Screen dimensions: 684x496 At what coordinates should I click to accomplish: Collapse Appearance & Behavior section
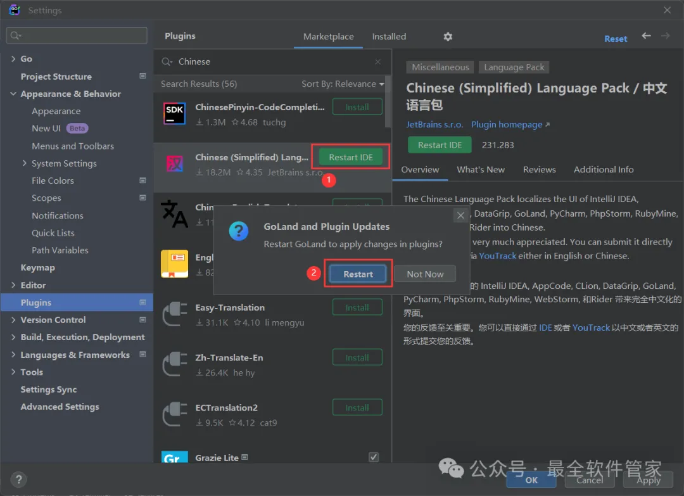click(13, 93)
